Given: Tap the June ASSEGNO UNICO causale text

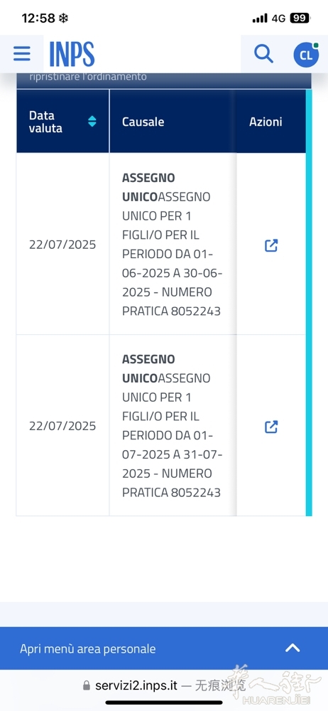Looking at the screenshot, I should [172, 245].
